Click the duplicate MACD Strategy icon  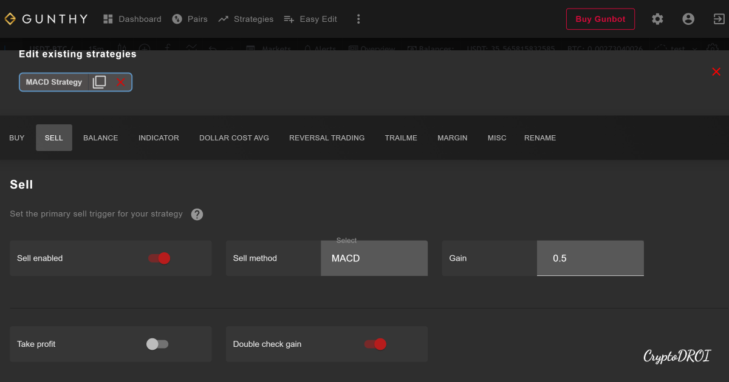(x=99, y=82)
